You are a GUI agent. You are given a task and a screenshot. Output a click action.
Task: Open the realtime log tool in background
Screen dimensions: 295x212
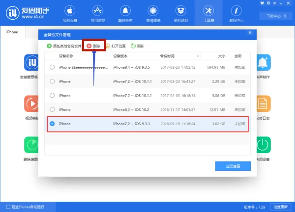pos(264,104)
